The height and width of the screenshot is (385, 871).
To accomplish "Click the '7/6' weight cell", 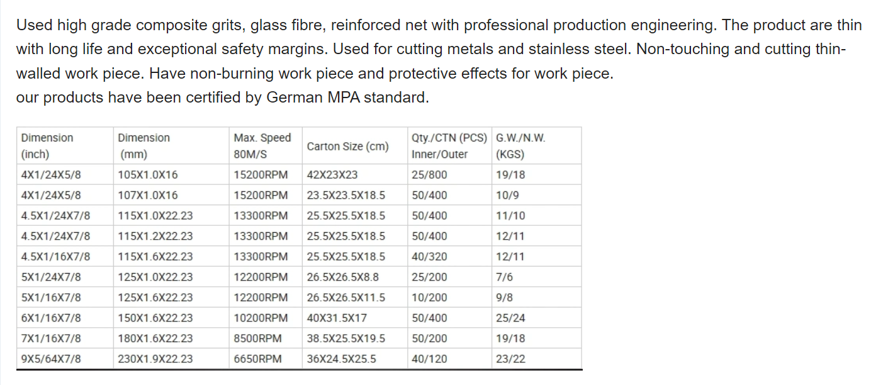I will tap(536, 277).
